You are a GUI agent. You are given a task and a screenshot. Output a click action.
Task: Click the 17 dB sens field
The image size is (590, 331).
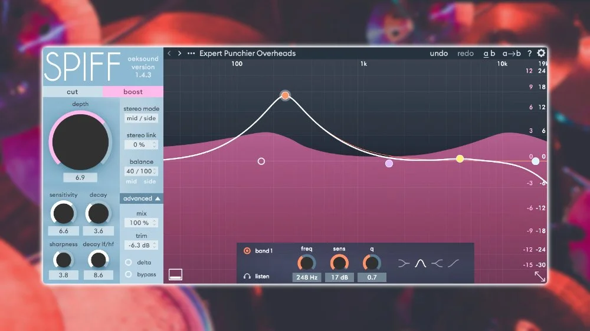coord(339,277)
